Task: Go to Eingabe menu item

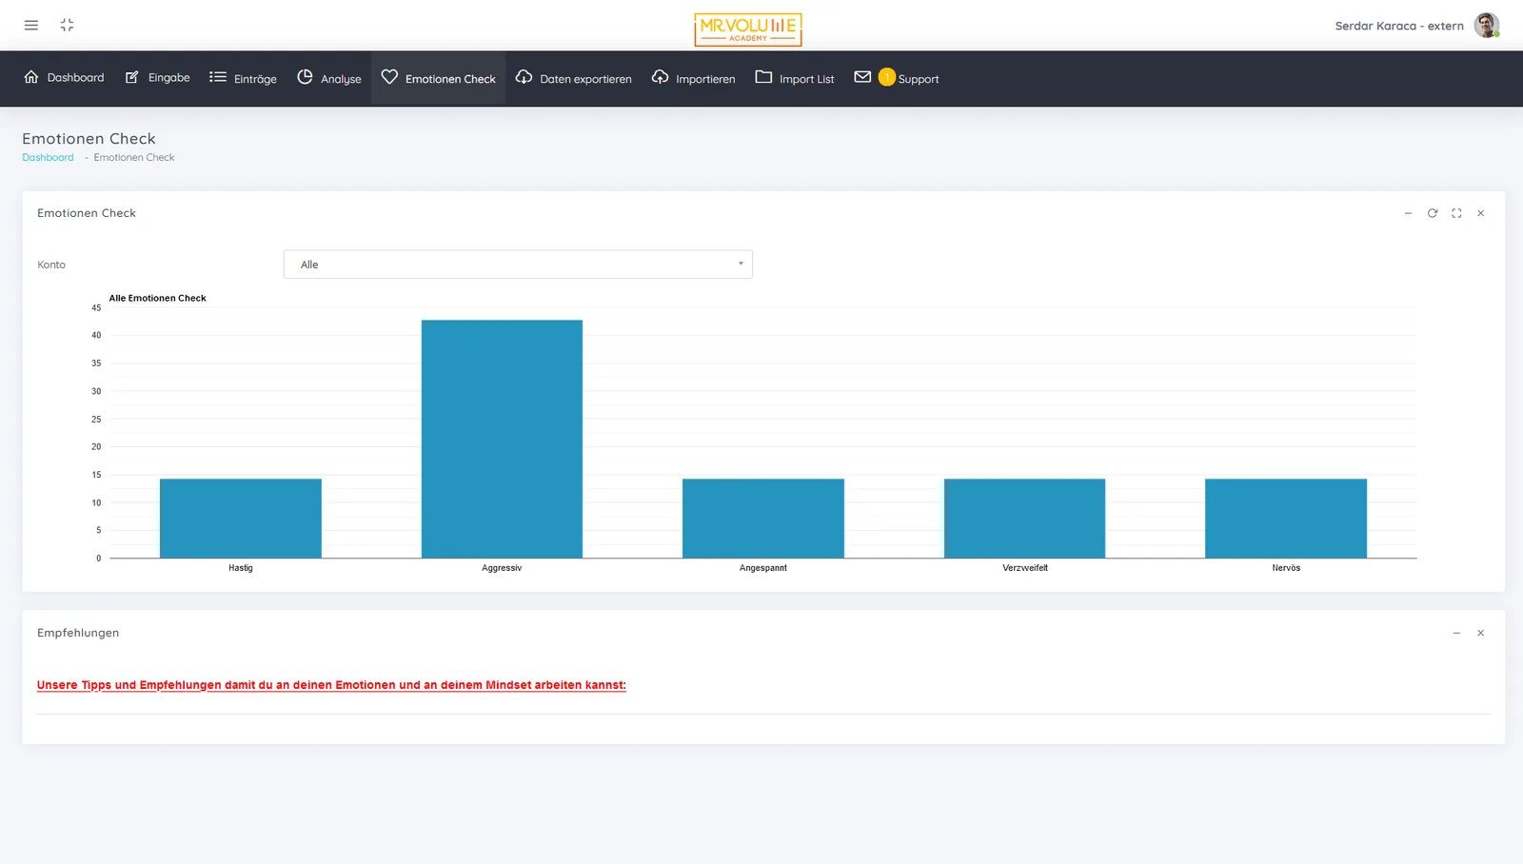Action: pos(169,78)
